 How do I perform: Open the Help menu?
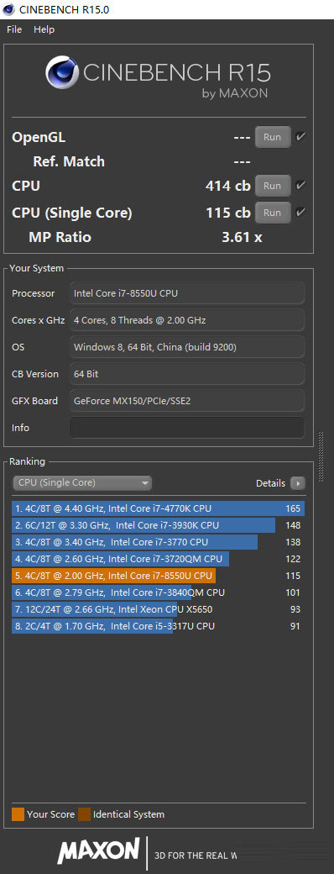click(x=44, y=29)
